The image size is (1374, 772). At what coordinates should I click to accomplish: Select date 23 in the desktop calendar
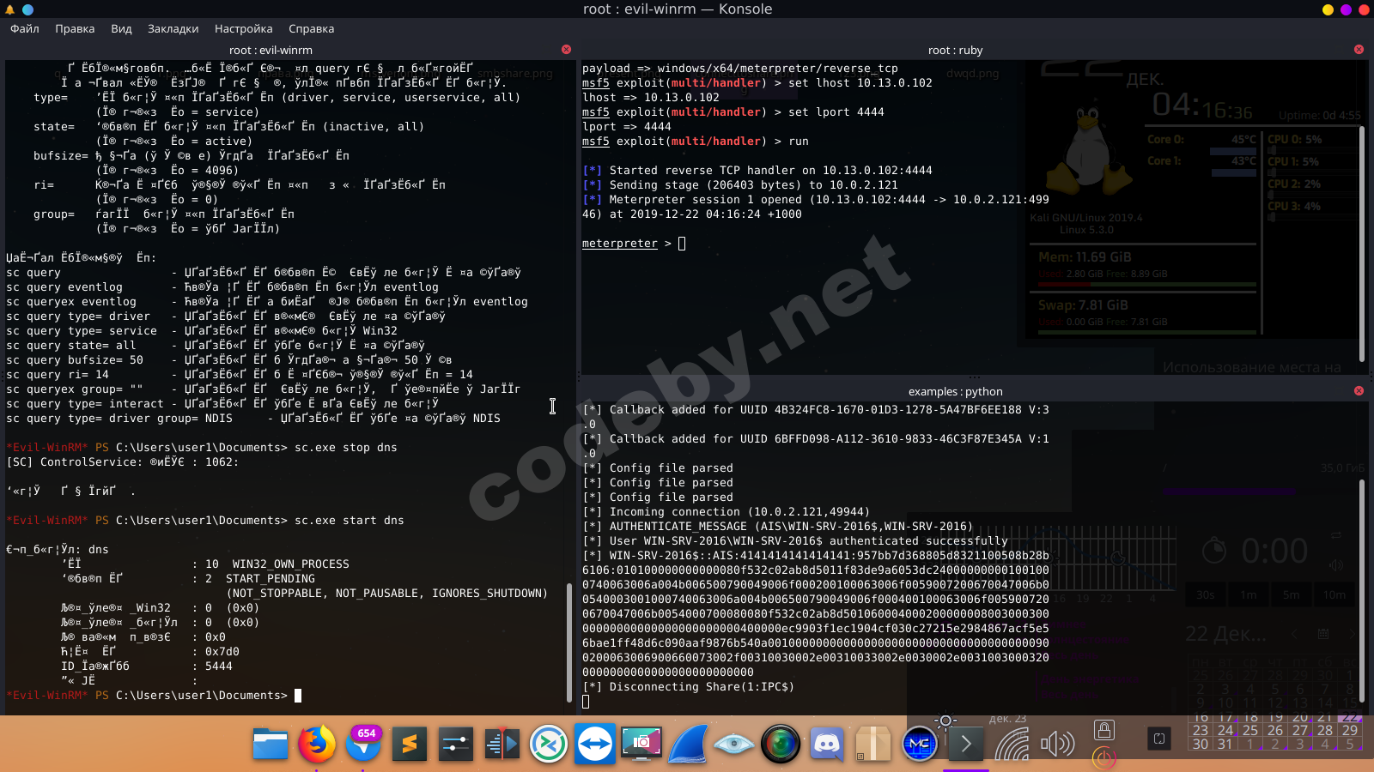(1200, 731)
